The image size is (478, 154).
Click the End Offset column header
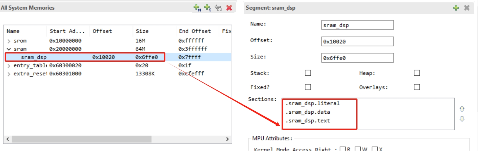pyautogui.click(x=195, y=31)
